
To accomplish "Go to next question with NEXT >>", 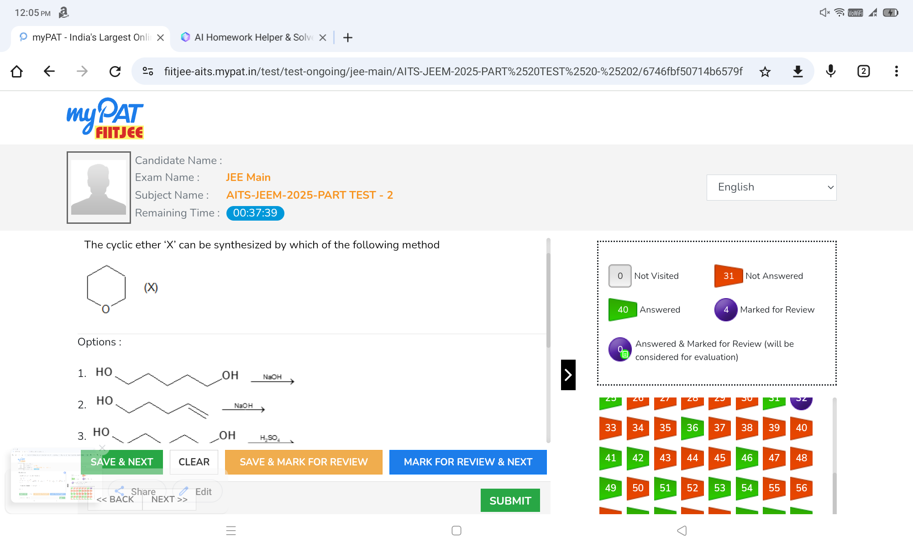I will pyautogui.click(x=169, y=500).
